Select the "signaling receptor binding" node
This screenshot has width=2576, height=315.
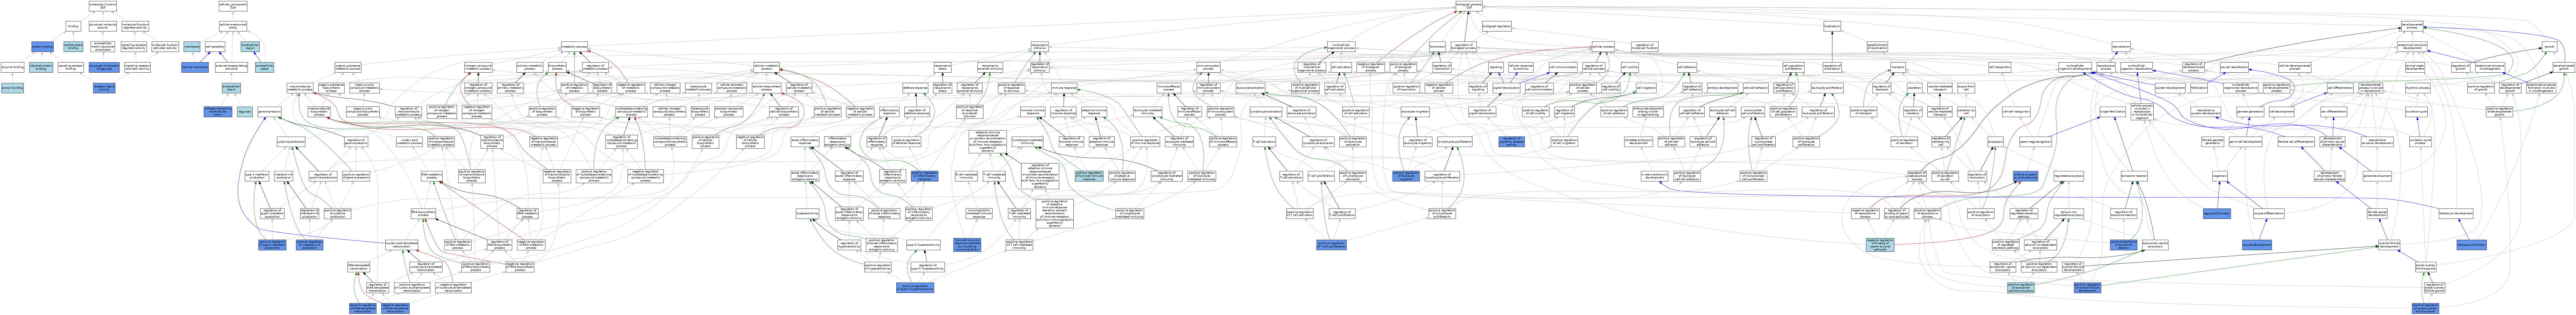[71, 67]
